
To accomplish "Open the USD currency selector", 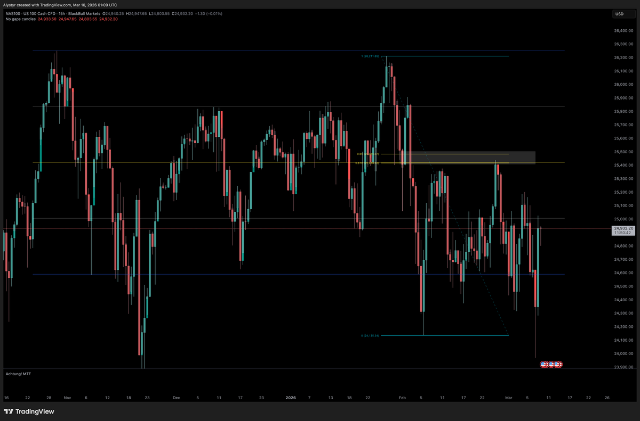I will pyautogui.click(x=623, y=14).
